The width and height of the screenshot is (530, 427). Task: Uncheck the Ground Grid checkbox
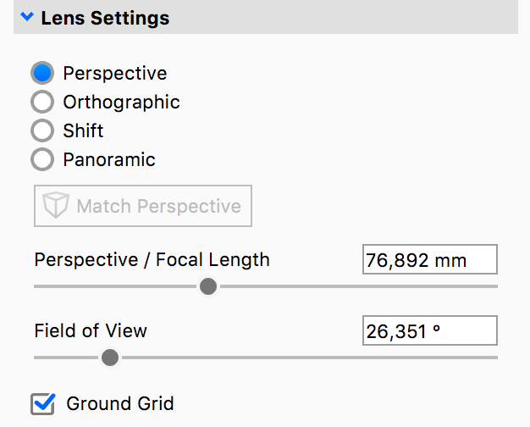point(43,403)
